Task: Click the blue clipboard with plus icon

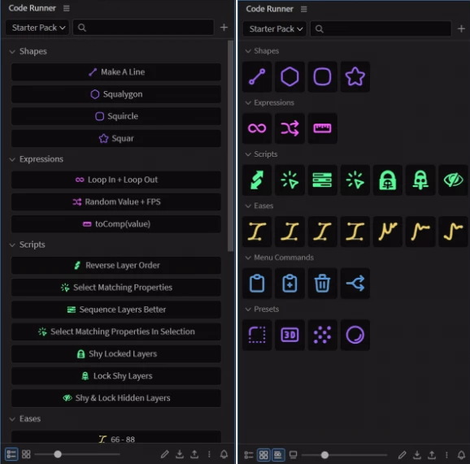Action: coord(289,284)
